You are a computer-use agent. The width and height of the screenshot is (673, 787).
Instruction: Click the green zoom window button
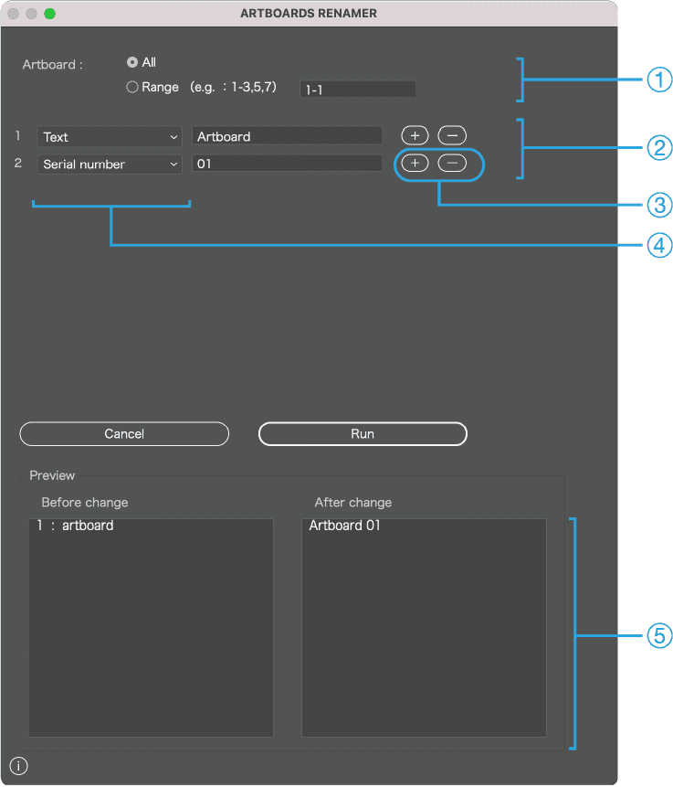49,15
